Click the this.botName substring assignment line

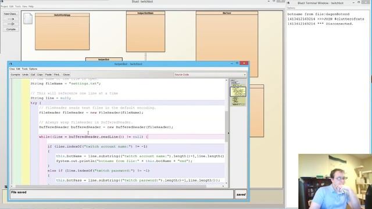140,156
